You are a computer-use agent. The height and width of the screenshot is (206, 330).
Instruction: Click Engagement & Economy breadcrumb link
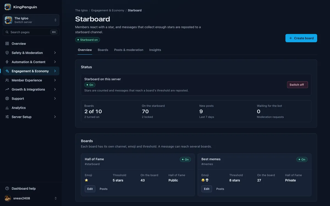(x=108, y=10)
